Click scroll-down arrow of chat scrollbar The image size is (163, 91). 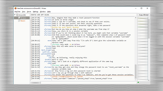point(136,80)
